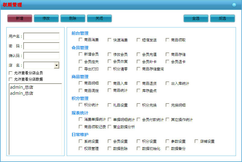The image size is (242, 162).
Task: Check 会员恢复 permission
Action: [110, 61]
